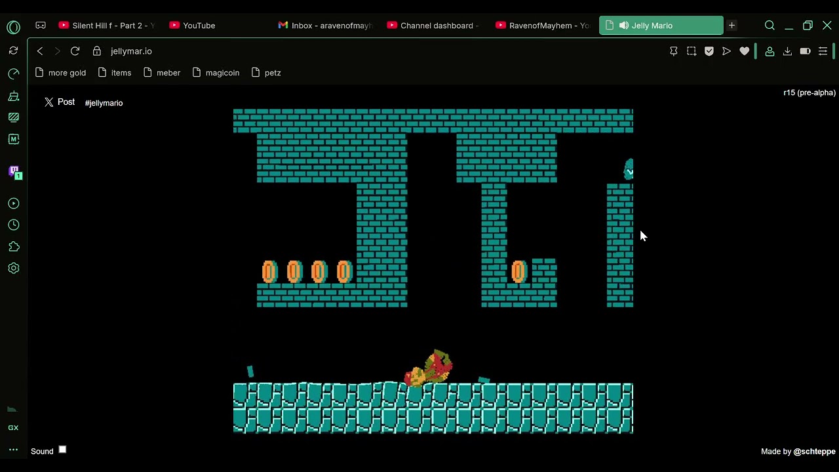The width and height of the screenshot is (839, 472).
Task: Click the X Post share button
Action: coord(60,102)
